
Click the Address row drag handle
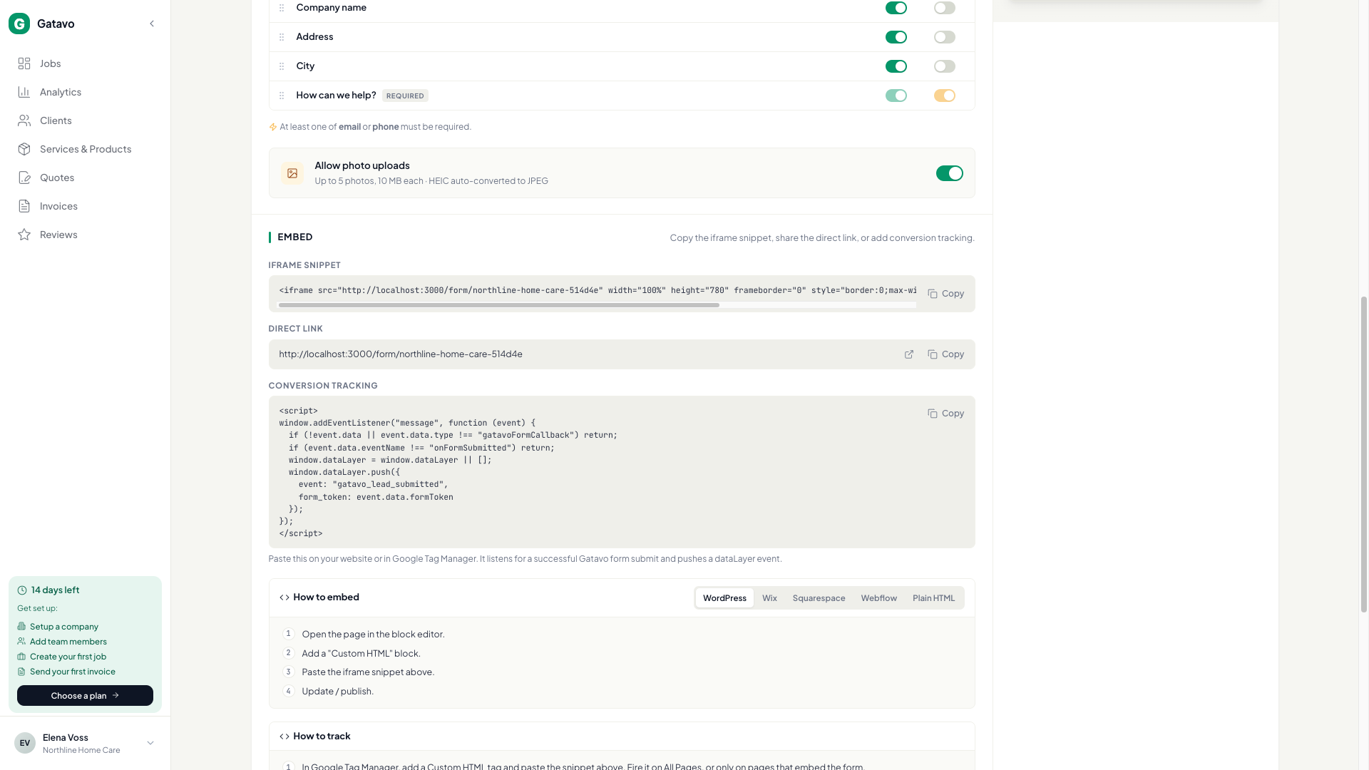tap(282, 37)
